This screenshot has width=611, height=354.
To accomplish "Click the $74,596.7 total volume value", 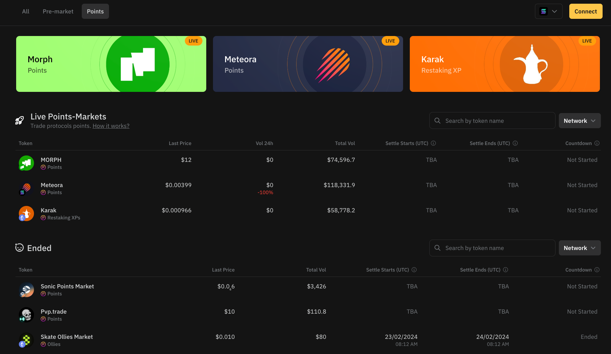I will (341, 160).
